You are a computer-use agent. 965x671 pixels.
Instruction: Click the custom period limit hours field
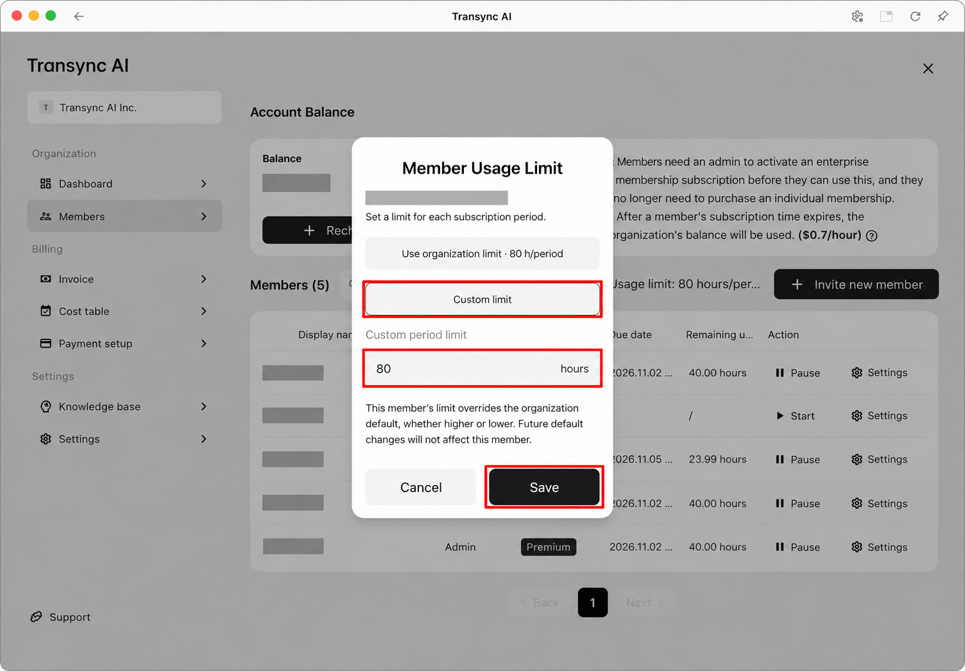pos(482,368)
